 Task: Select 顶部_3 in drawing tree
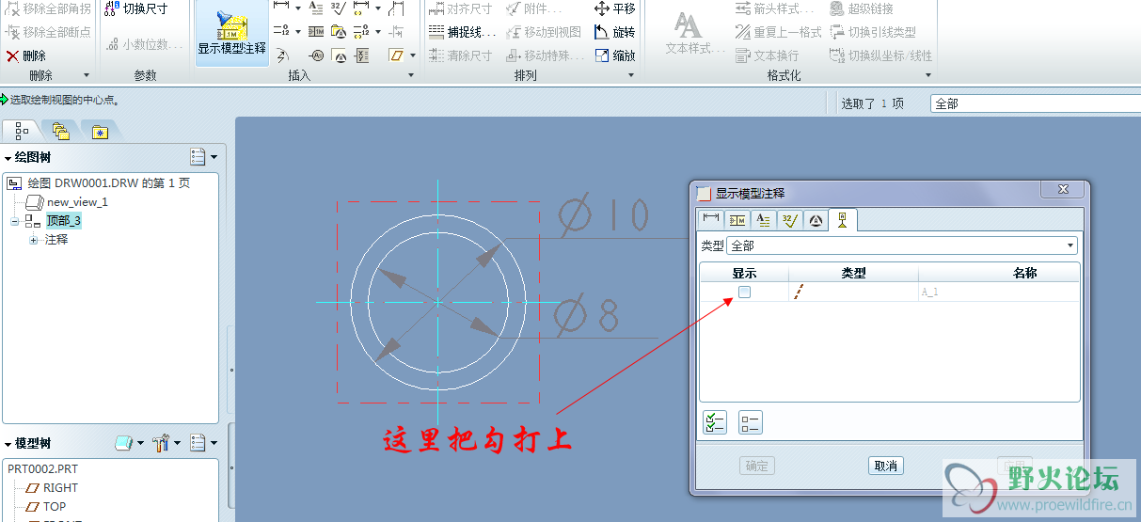[63, 221]
